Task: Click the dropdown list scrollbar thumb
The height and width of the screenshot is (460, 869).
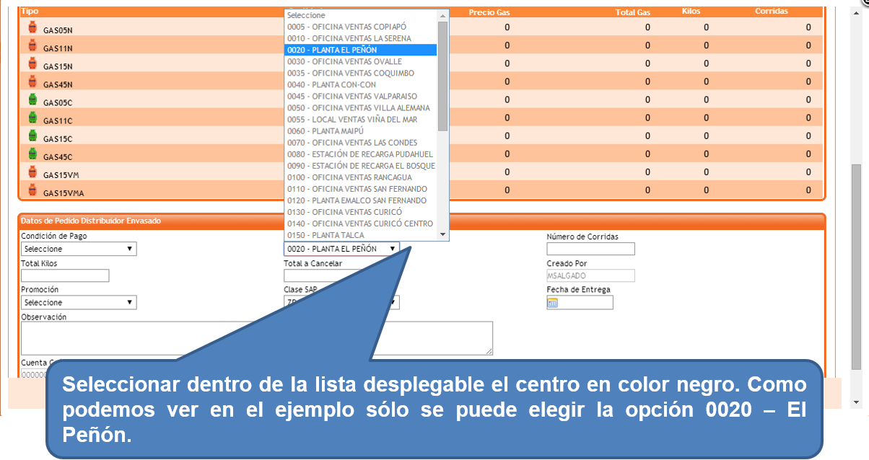Action: (x=442, y=76)
